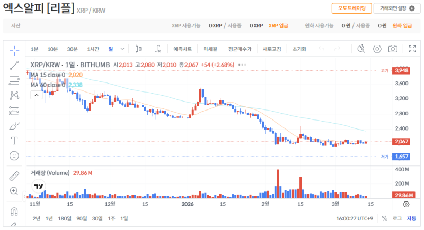This screenshot has height=230, width=424.
Task: Open 거래화면 설정 trading screen settings
Action: pyautogui.click(x=396, y=8)
